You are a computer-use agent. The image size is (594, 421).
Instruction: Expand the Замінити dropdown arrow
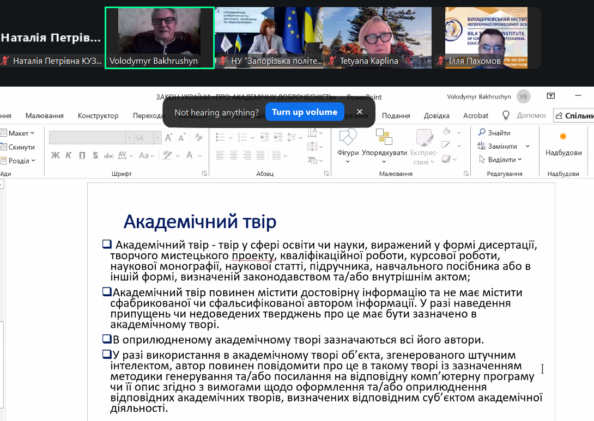pos(528,146)
